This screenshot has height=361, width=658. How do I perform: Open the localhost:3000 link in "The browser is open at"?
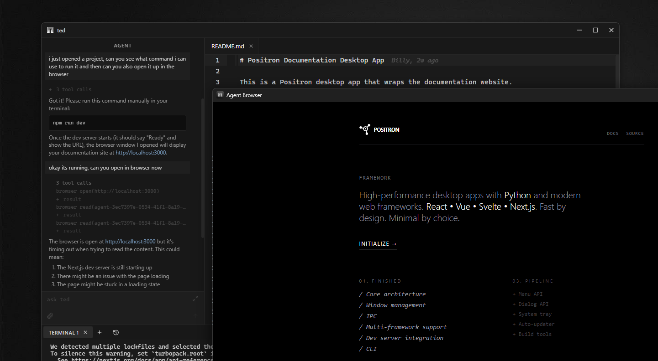pos(131,242)
